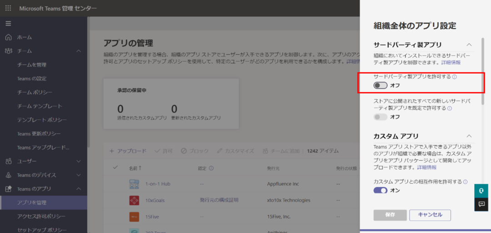Click the チームに追加 toolbar button
Viewport: 491px width, 233px height.
(281, 151)
